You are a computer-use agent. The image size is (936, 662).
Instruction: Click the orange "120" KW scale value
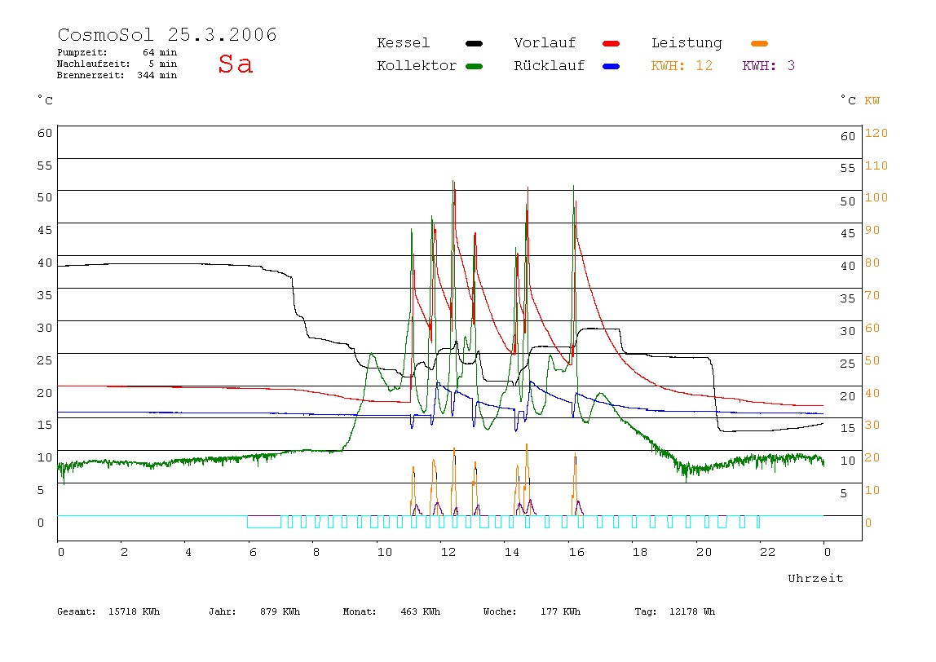pyautogui.click(x=876, y=133)
